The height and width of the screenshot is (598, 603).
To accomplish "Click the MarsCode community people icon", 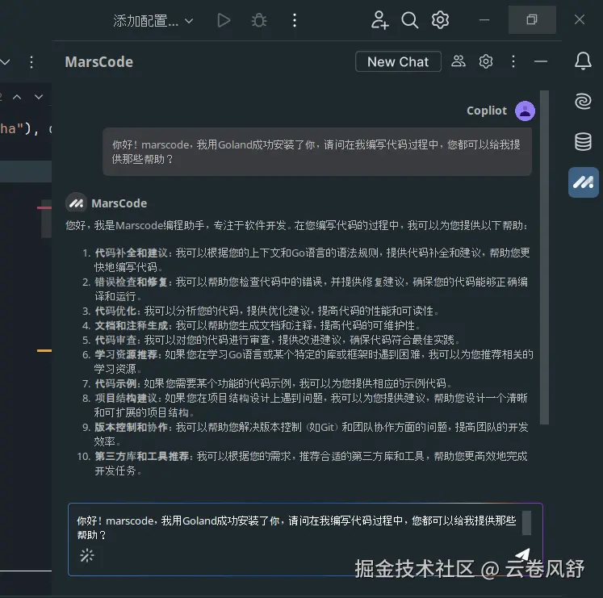I will pos(459,61).
